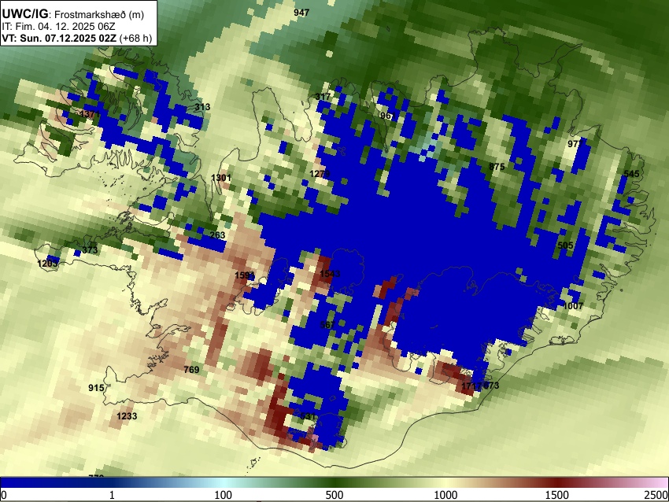The image size is (669, 502).
Task: Select the initial time 'IT: Fim. 04. 12. 2025 06Z'
Action: click(x=58, y=27)
